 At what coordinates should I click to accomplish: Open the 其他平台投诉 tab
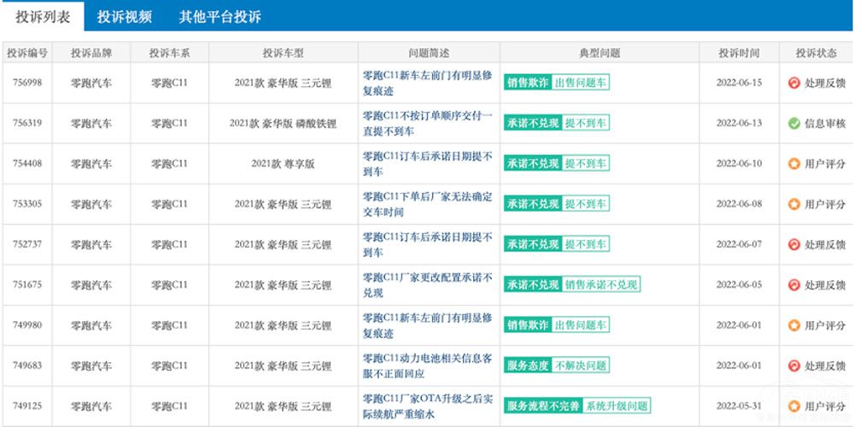219,16
